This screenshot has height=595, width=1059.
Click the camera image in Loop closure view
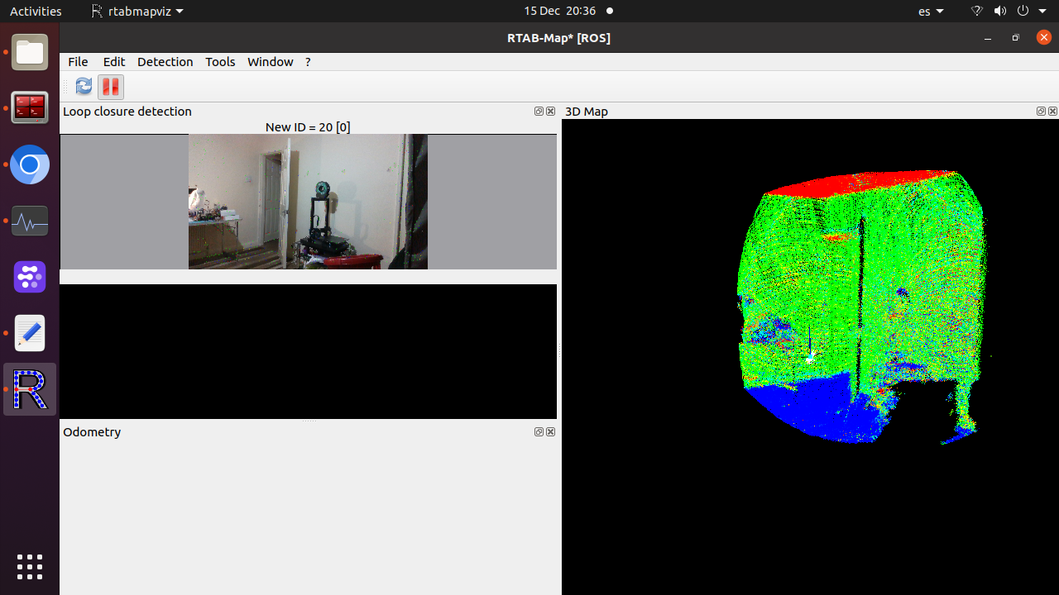(x=308, y=202)
